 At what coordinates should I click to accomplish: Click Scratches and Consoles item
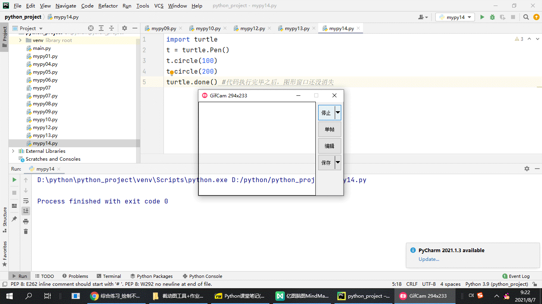[53, 159]
